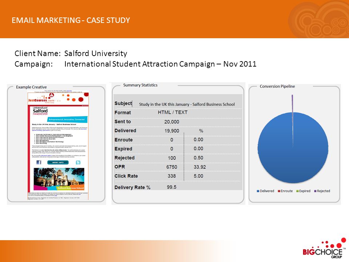
Task: Click the Facebook icon in the example creative
Action: [x=39, y=162]
